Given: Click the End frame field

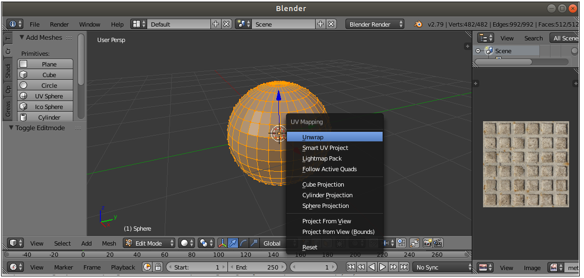Looking at the screenshot, I should pyautogui.click(x=257, y=267).
